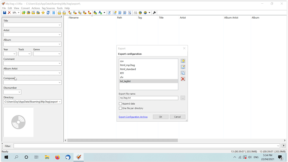Enable the Append data checkbox
Viewport: 288px width, 162px height.
coord(120,104)
